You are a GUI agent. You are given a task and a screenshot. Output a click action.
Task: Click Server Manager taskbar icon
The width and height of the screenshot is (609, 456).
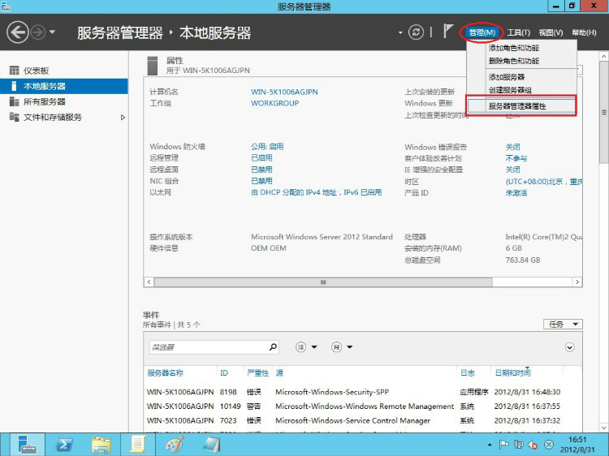pyautogui.click(x=27, y=445)
